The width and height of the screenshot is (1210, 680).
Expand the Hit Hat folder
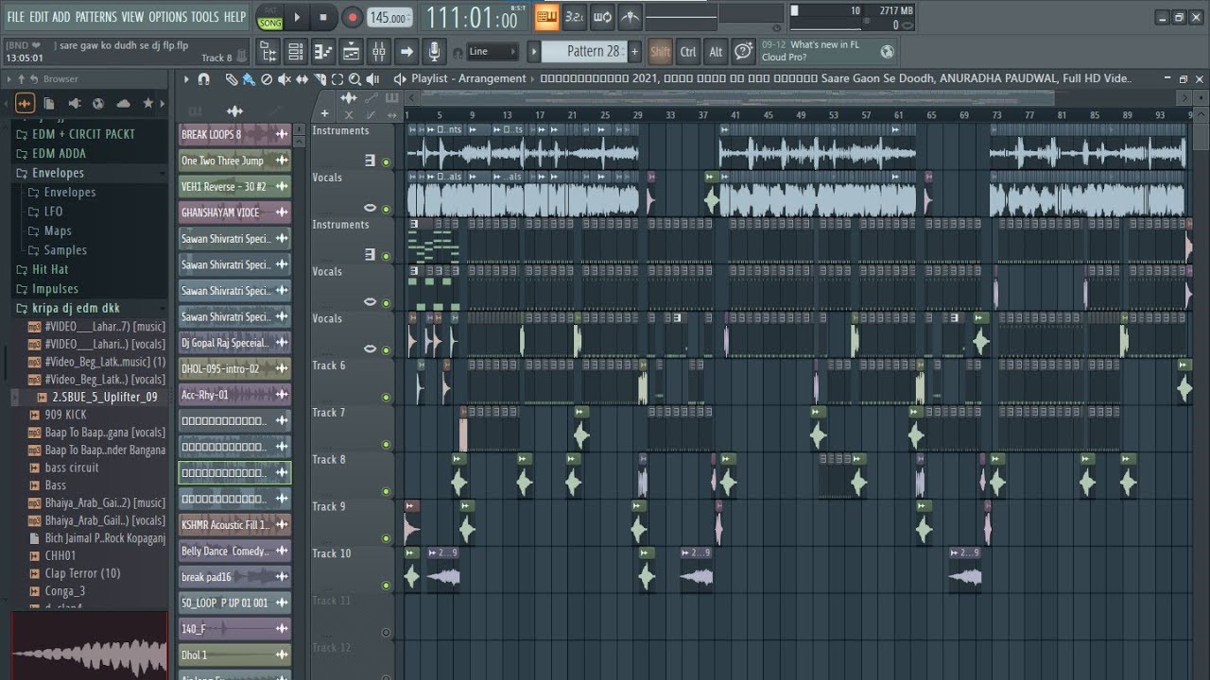pyautogui.click(x=50, y=269)
